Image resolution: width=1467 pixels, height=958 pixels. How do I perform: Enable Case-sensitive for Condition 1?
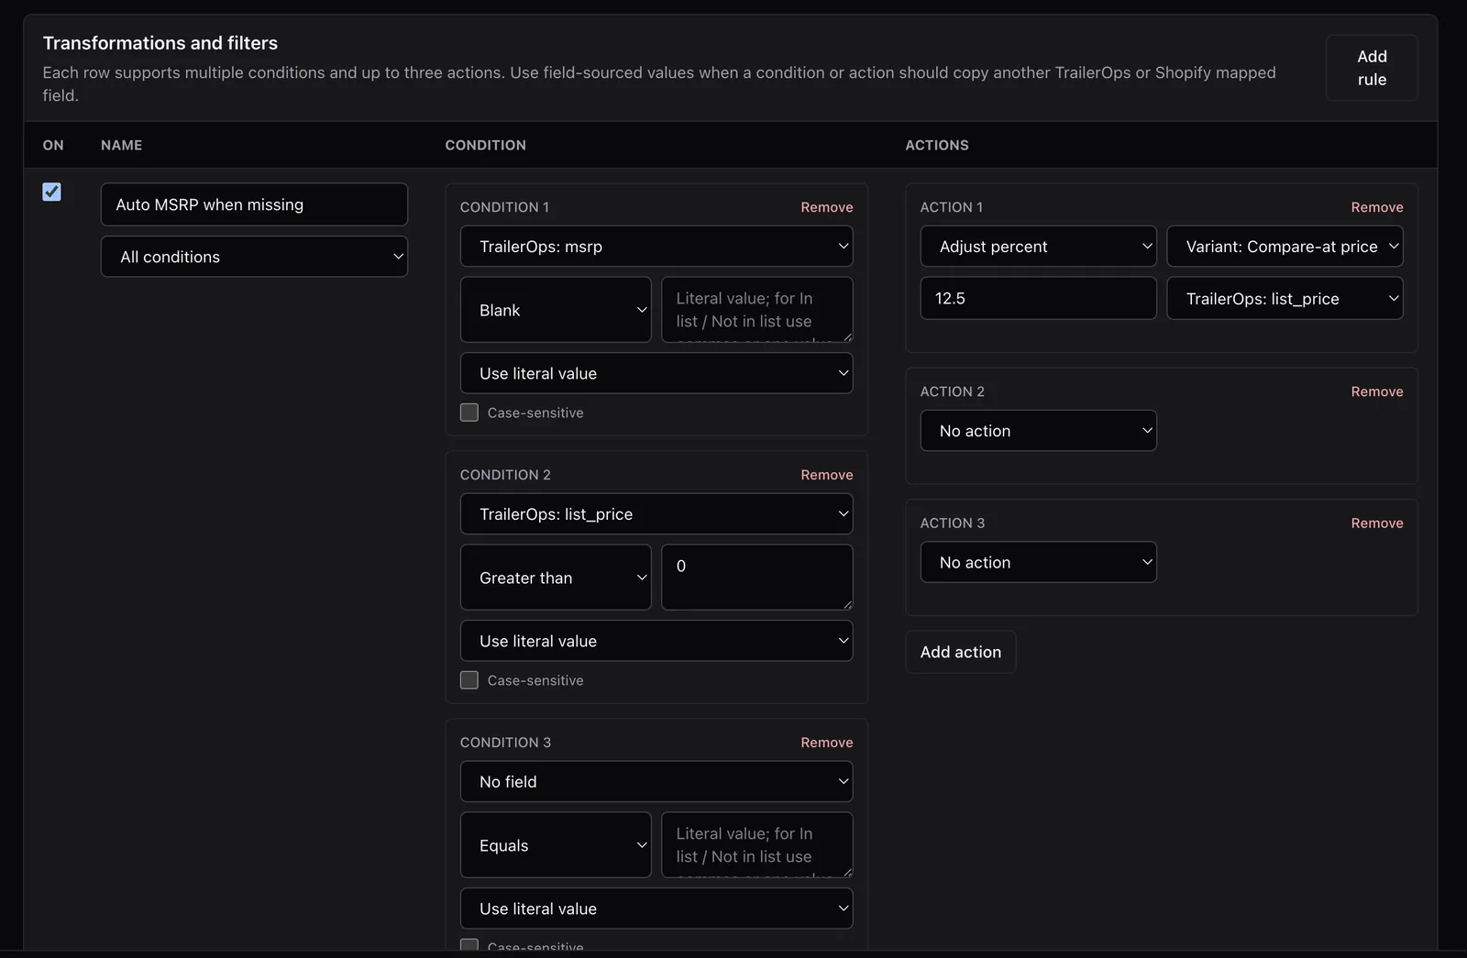469,413
